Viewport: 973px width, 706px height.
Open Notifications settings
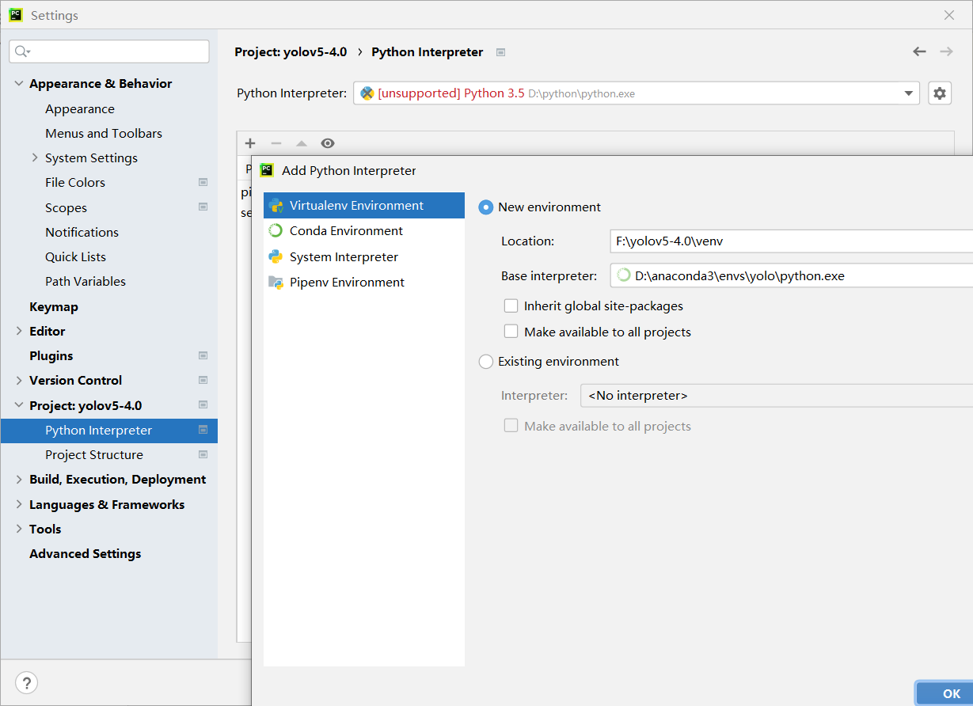click(82, 232)
